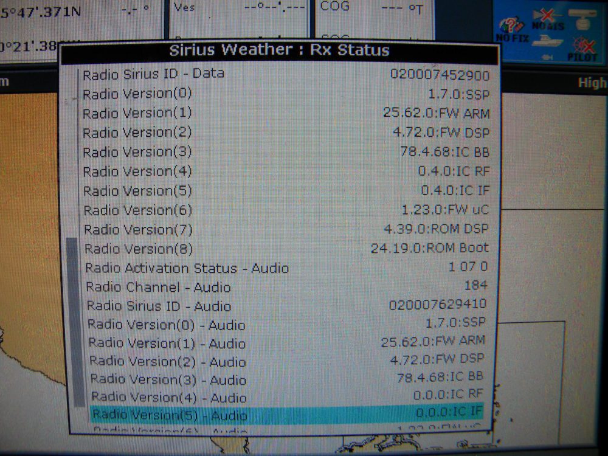The height and width of the screenshot is (456, 608).
Task: Select the highlighted Radio Version(5) - Audio row
Action: point(287,414)
